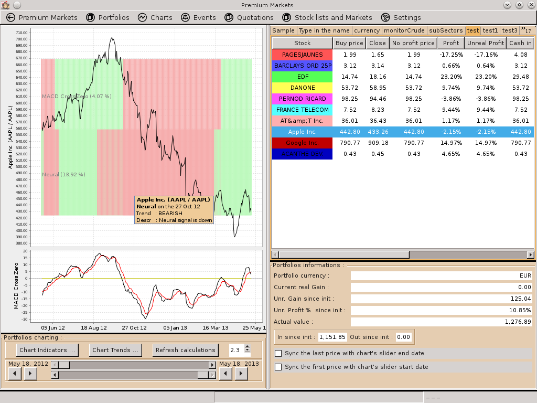Switch to the test3 tab

(510, 30)
